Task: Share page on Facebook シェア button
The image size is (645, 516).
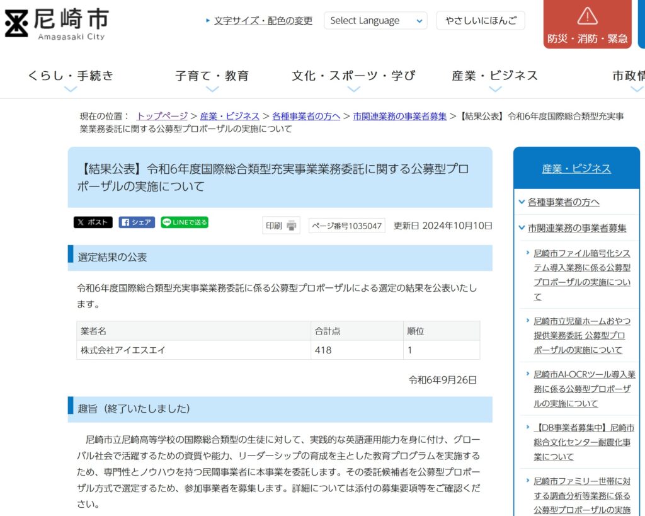Action: point(137,222)
